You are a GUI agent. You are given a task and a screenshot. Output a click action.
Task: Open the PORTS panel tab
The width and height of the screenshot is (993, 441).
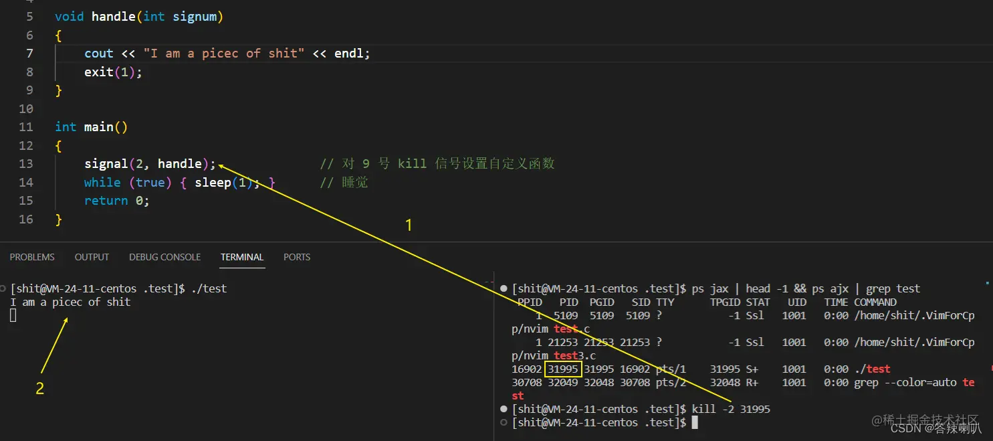297,257
